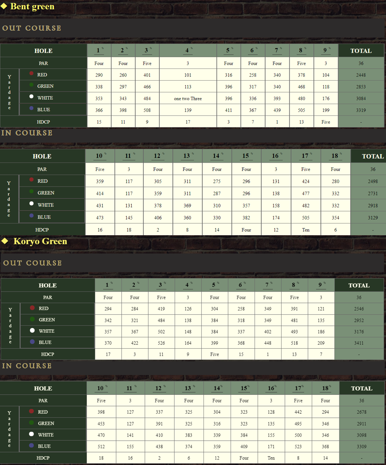The height and width of the screenshot is (465, 386).
Task: Click magnifier icon beside Bent green hole 13
Action: click(x=193, y=154)
